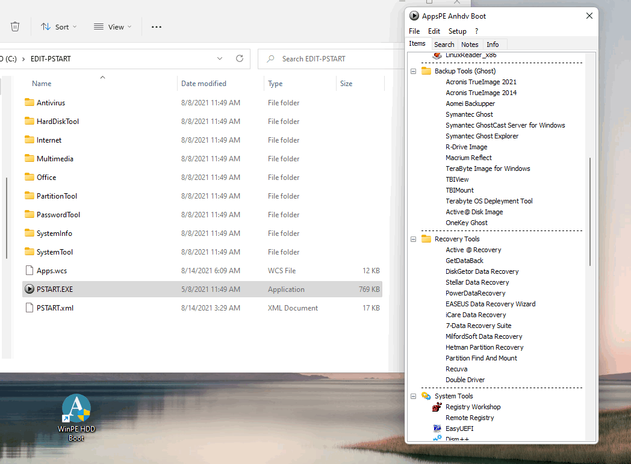
Task: Select the PasswordTool folder icon
Action: pos(30,214)
